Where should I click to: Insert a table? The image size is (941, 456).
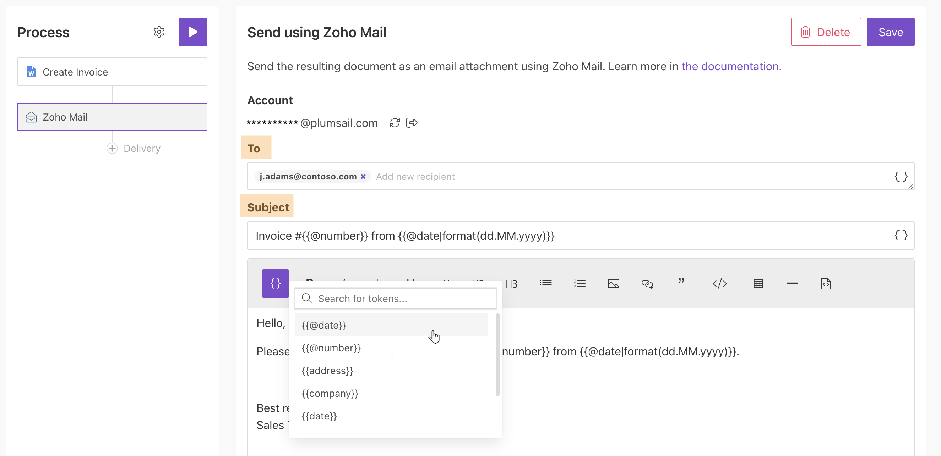758,284
